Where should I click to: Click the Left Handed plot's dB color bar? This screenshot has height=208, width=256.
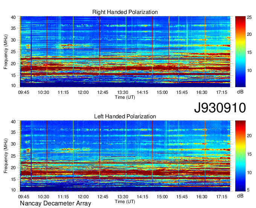(x=240, y=156)
